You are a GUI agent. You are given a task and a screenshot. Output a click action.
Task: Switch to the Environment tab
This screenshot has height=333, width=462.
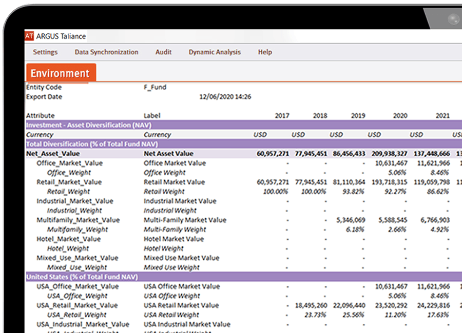pos(60,73)
